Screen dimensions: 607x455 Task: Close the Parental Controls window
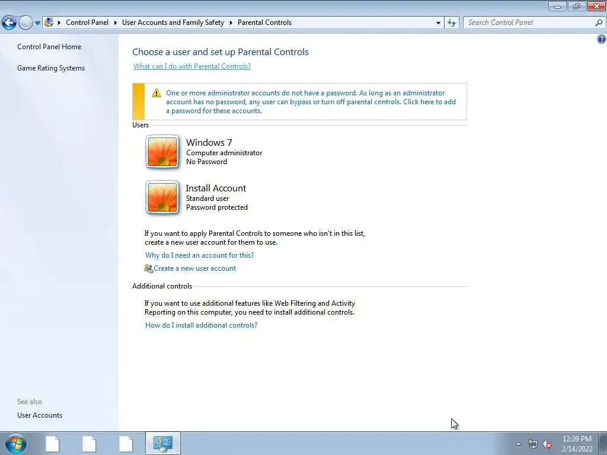coord(596,6)
